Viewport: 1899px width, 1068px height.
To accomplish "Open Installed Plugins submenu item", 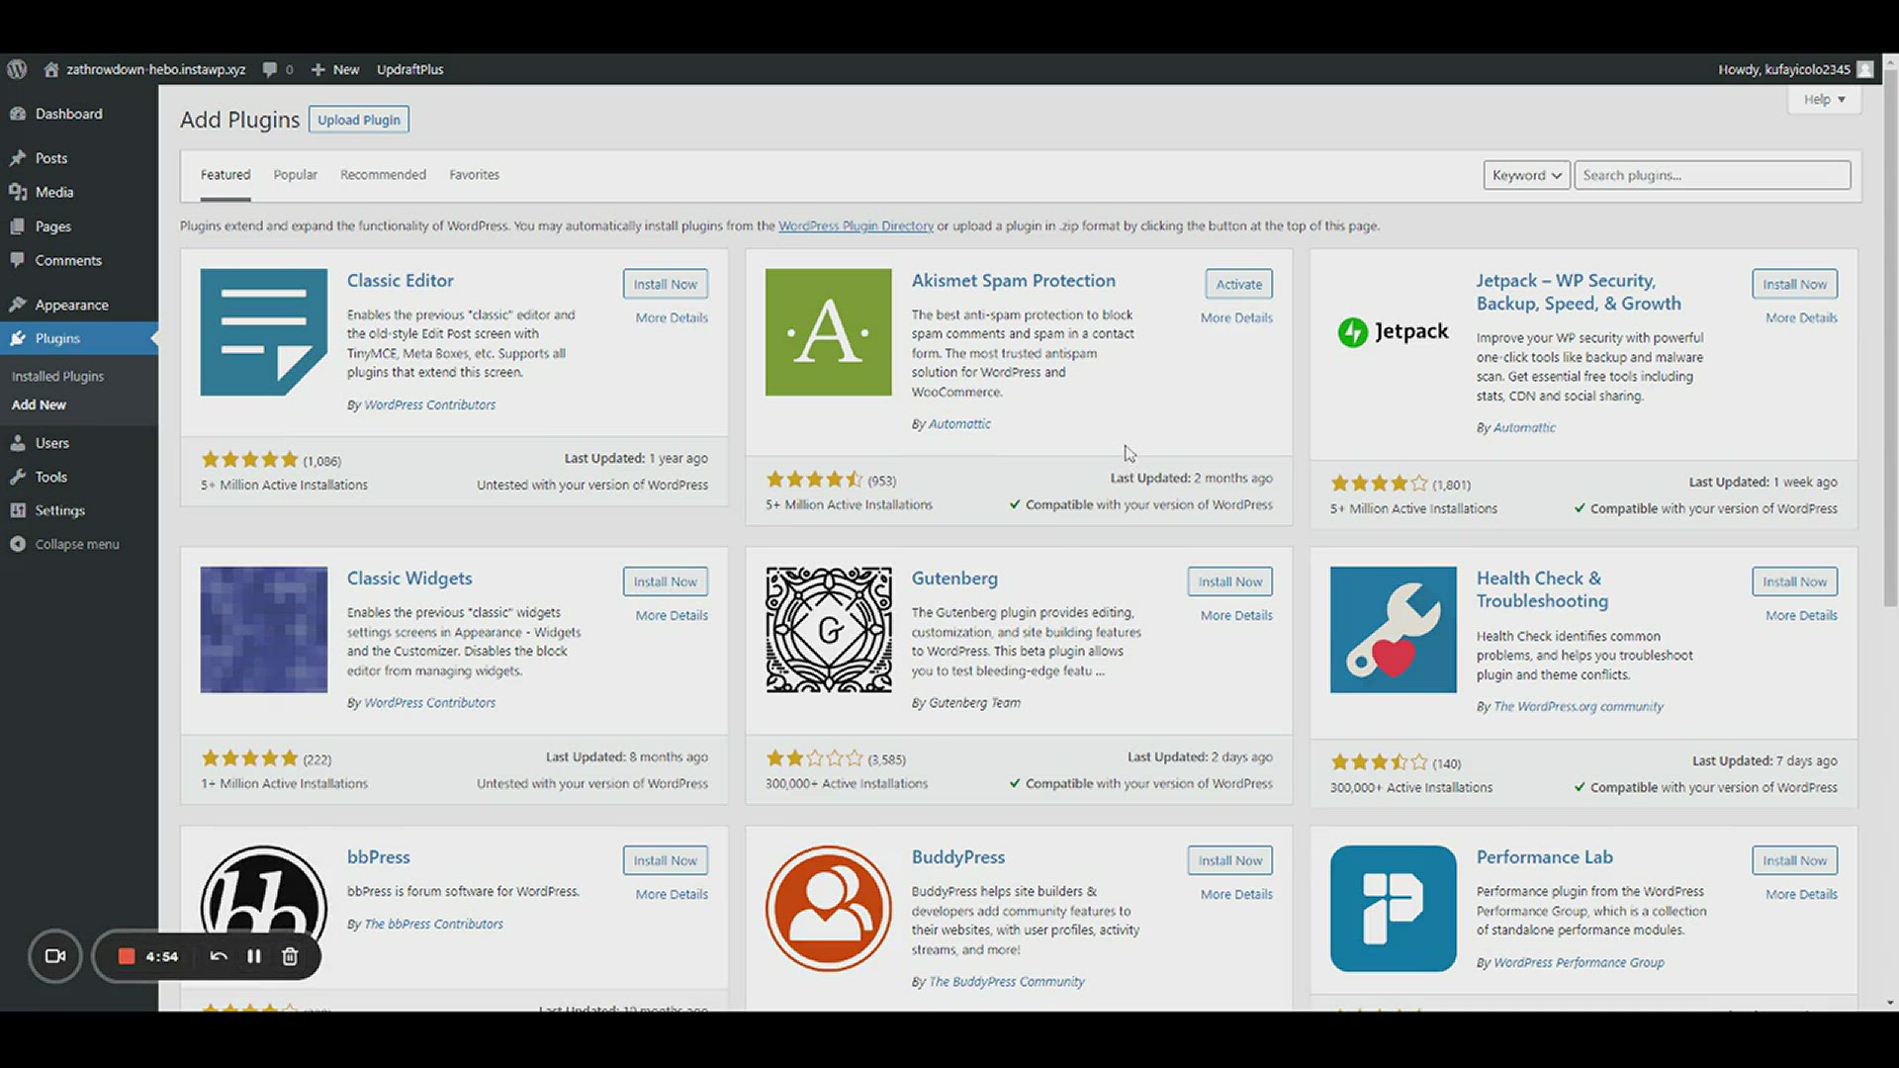I will (x=57, y=377).
